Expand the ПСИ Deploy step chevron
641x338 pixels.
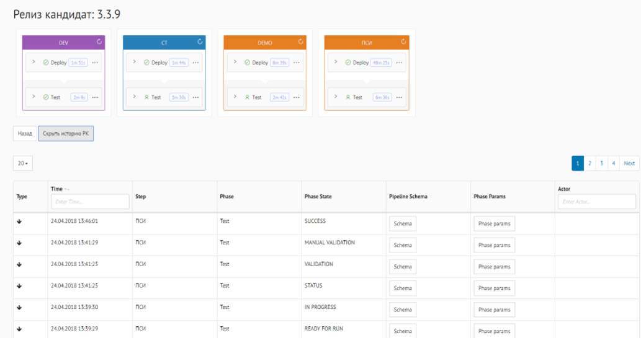pos(336,62)
